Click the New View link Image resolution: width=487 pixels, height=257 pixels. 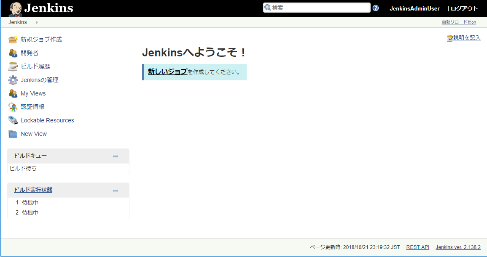[34, 134]
